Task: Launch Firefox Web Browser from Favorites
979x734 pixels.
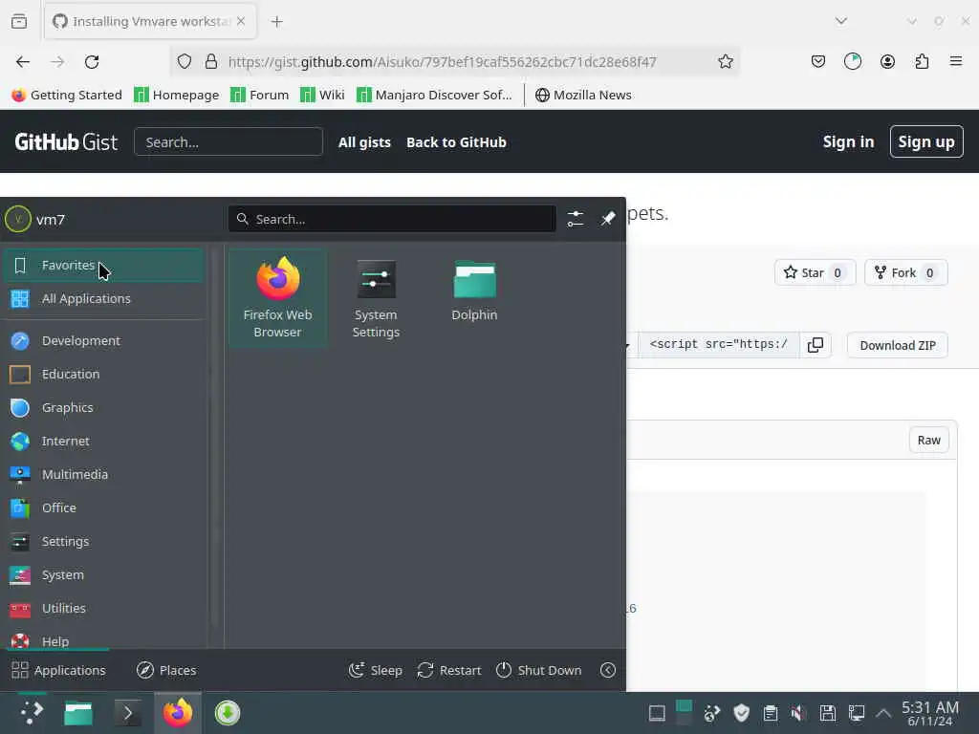Action: point(277,298)
